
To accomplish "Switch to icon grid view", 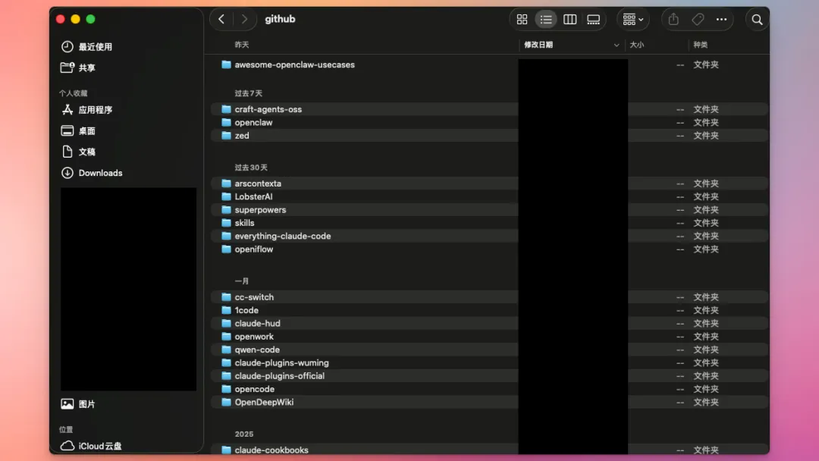I will (x=522, y=19).
